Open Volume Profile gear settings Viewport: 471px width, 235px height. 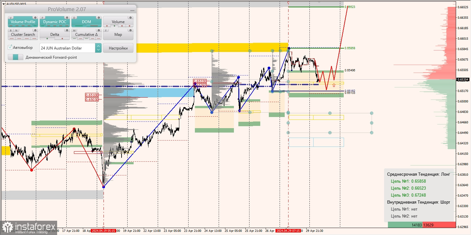click(35, 18)
